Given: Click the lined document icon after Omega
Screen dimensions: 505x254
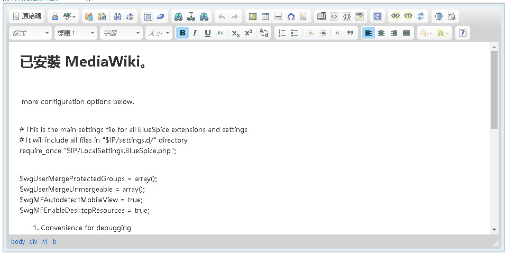Looking at the screenshot, I should click(303, 16).
